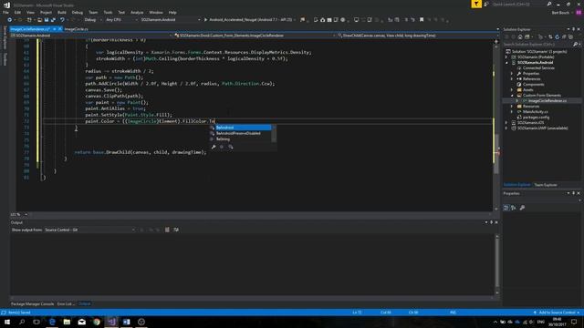Image resolution: width=584 pixels, height=328 pixels.
Task: Expand the Resources folder
Action: click(x=512, y=107)
